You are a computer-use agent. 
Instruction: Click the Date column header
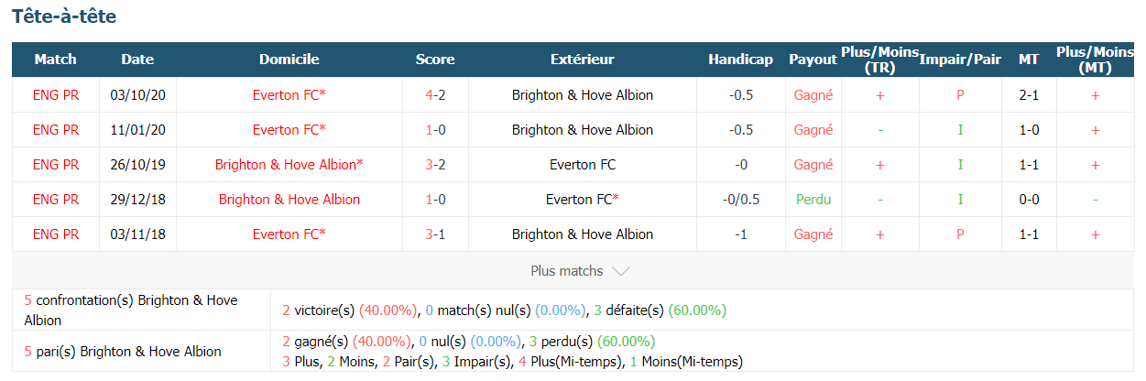pos(137,60)
